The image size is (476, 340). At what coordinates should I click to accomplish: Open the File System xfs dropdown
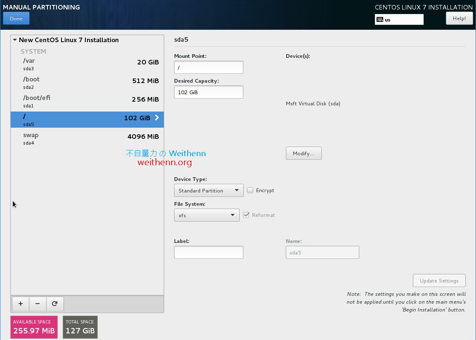[x=207, y=215]
